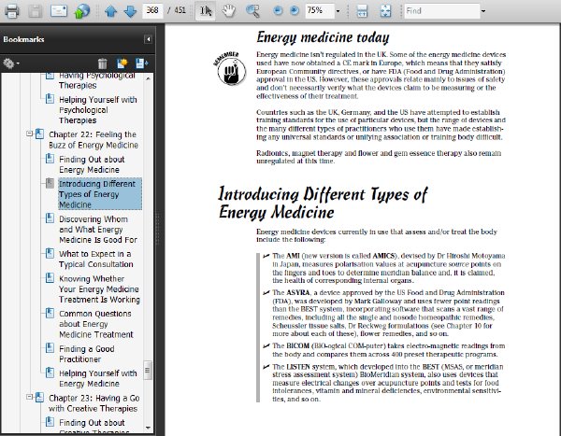Open bookmark Having Psychological Therapies
This screenshot has height=436, width=561.
click(96, 81)
